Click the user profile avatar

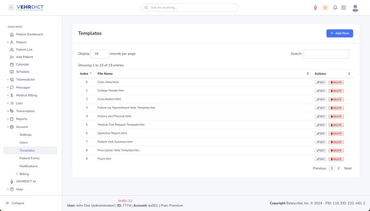[355, 7]
